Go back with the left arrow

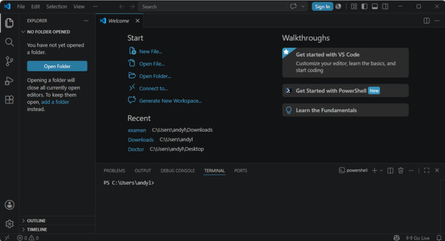coord(122,6)
